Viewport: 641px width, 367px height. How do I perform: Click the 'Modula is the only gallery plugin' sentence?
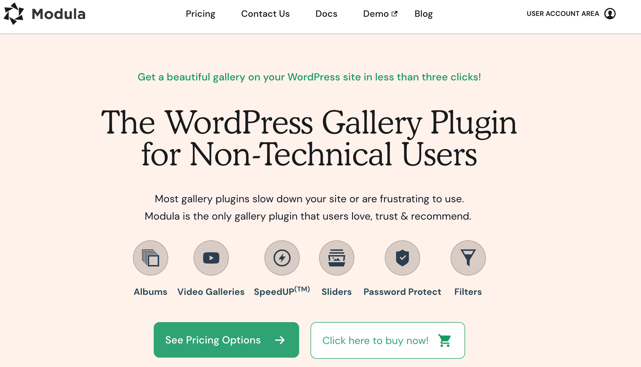pos(308,216)
